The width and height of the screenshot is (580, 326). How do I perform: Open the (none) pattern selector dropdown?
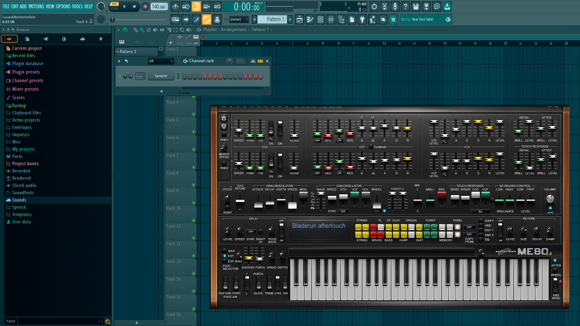[239, 19]
